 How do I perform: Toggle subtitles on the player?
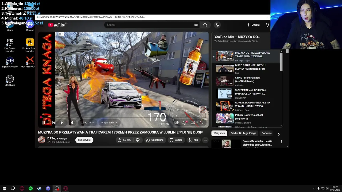176,123
